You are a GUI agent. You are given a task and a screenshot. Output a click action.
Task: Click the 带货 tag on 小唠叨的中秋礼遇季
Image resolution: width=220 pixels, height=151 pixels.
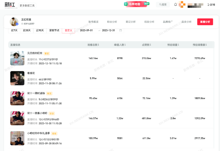54,134
